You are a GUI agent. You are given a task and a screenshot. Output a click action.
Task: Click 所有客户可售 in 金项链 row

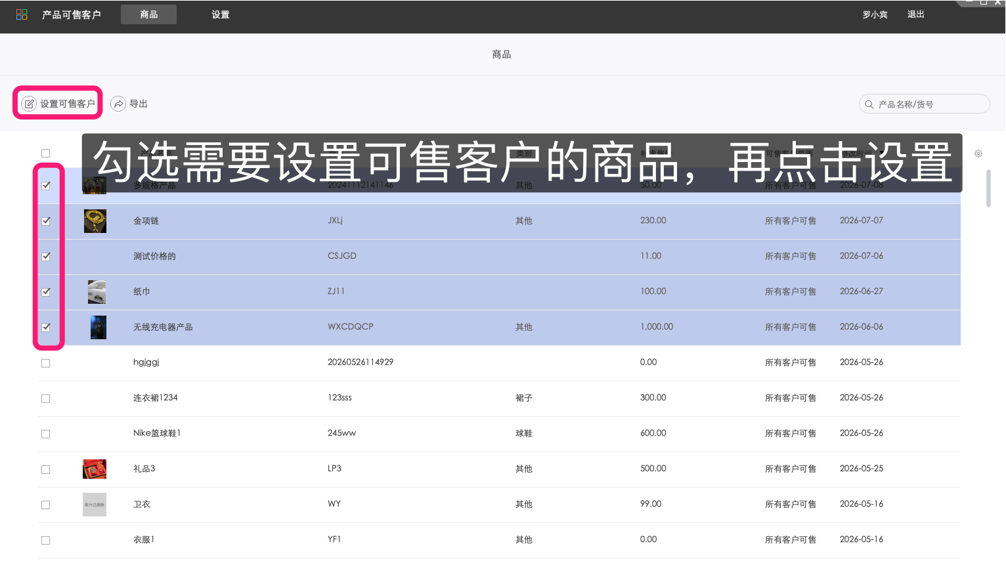click(791, 221)
